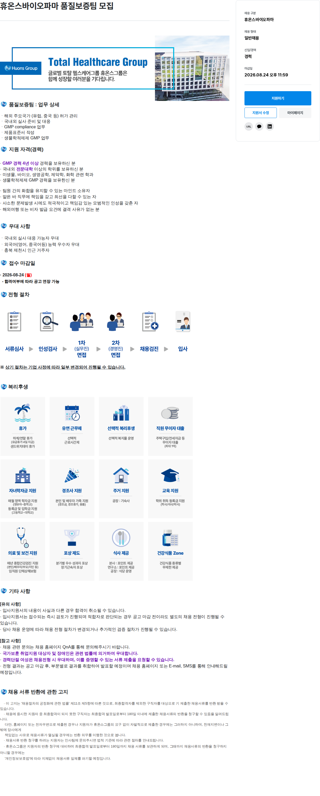The height and width of the screenshot is (796, 320).
Task: Click the 2026-08-24 (월) deadline line
Action: [16, 275]
